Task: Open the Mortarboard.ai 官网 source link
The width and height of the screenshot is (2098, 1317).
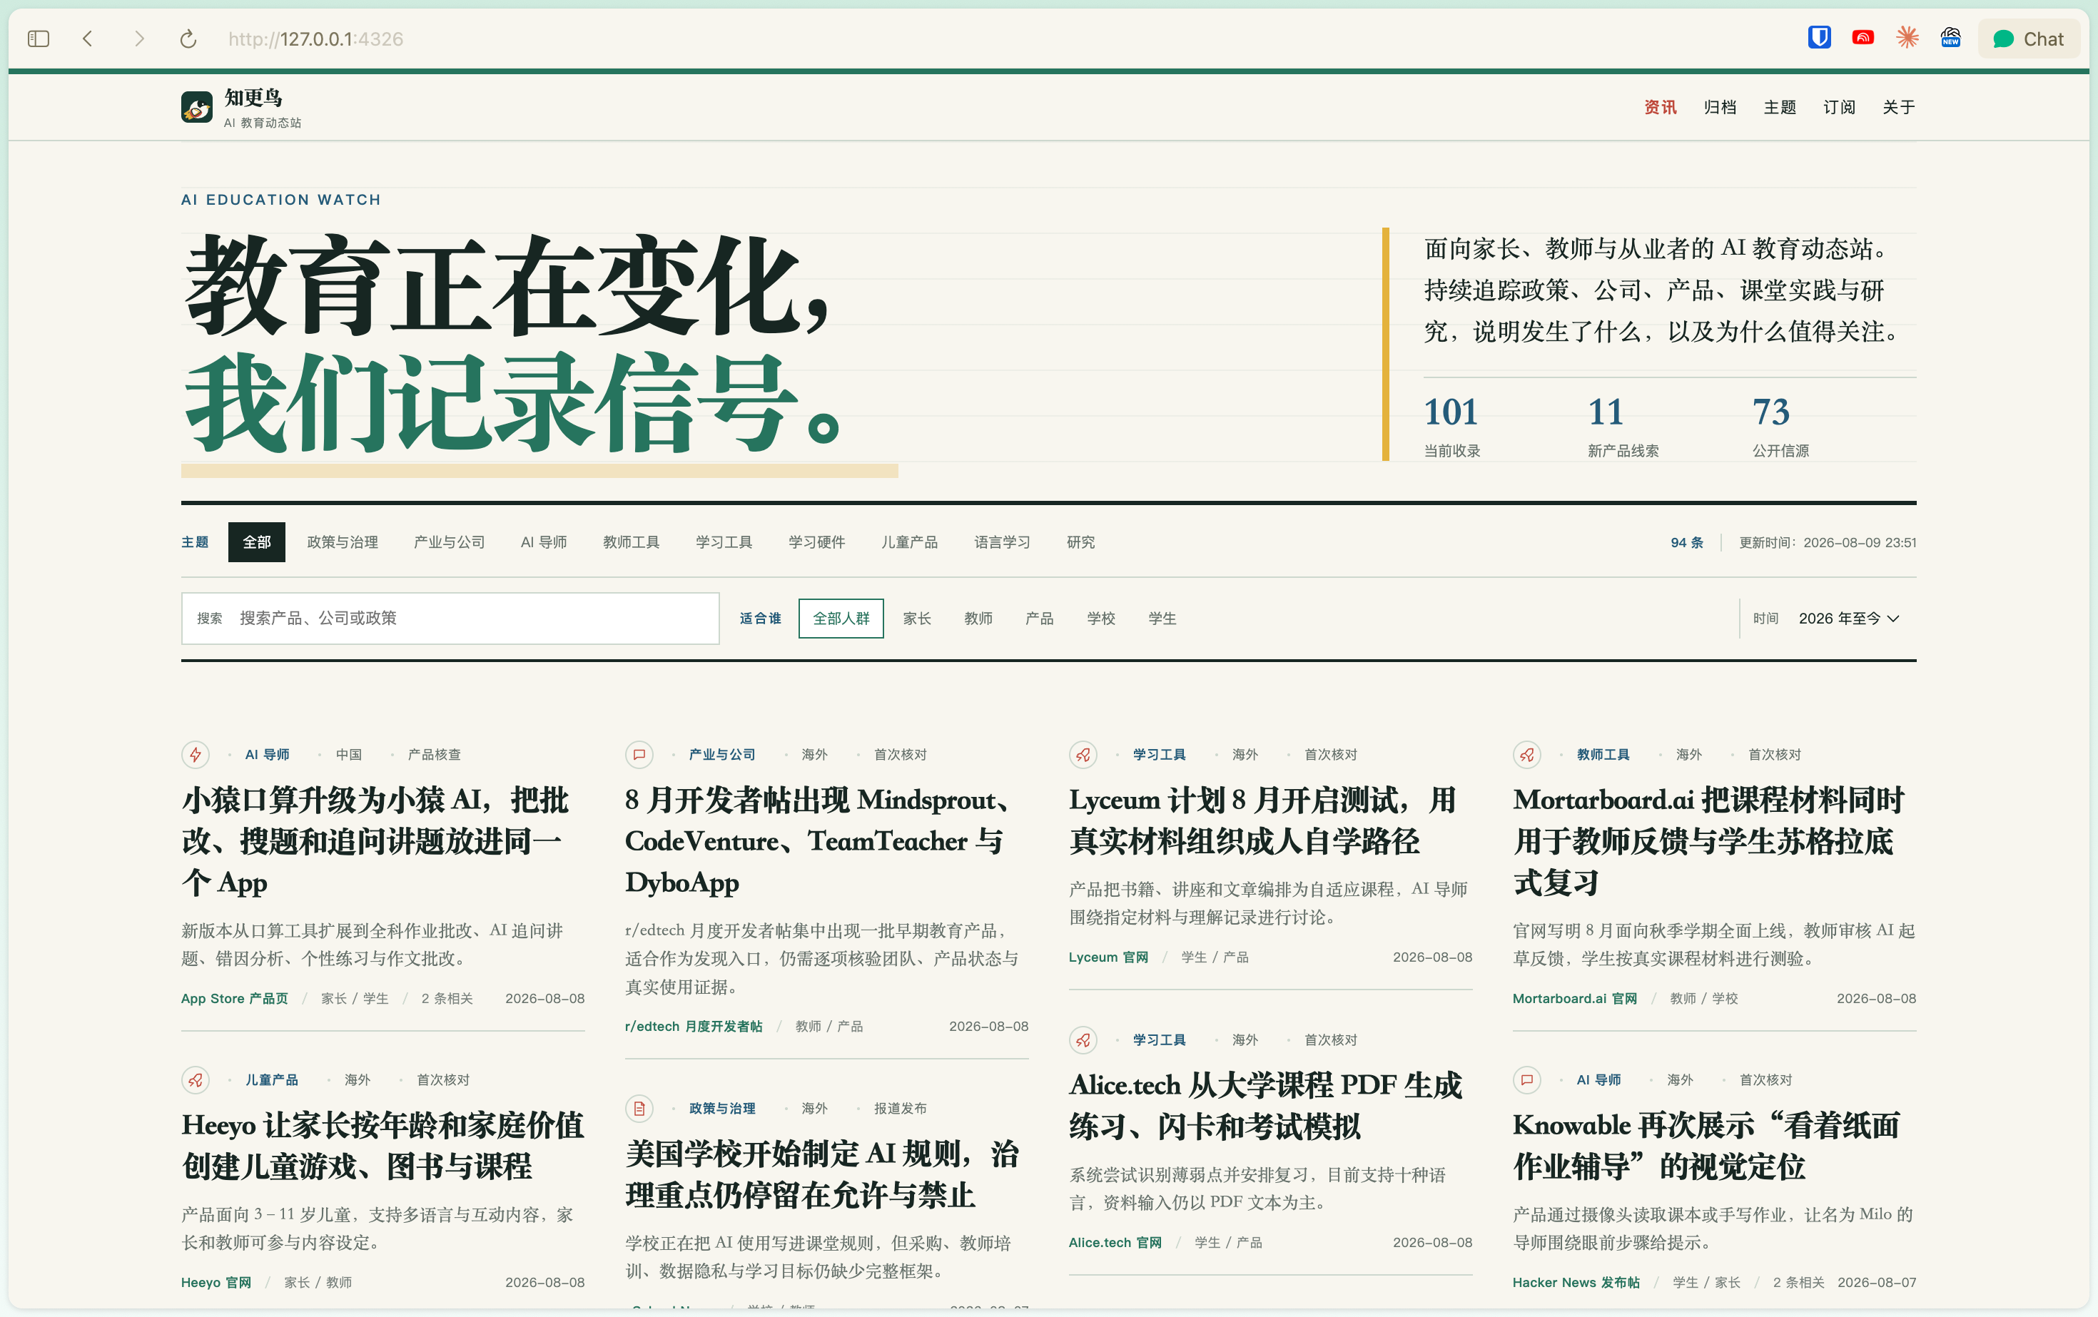Action: (1574, 998)
